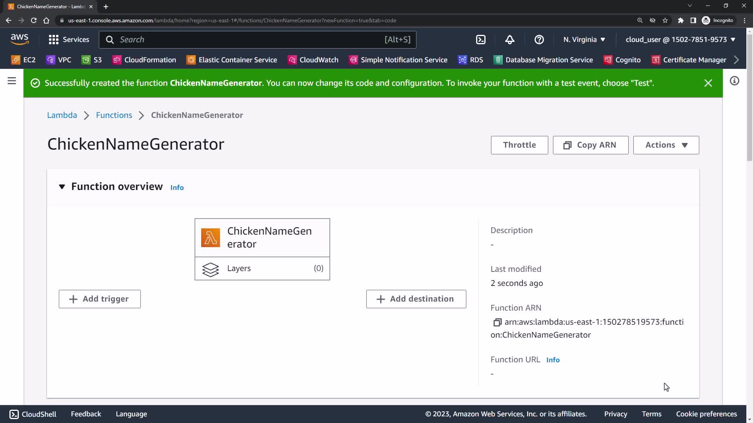Click the Add trigger button
The height and width of the screenshot is (423, 753).
[x=100, y=299]
